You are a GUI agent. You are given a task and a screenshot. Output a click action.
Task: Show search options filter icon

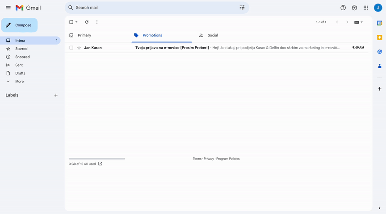[242, 8]
